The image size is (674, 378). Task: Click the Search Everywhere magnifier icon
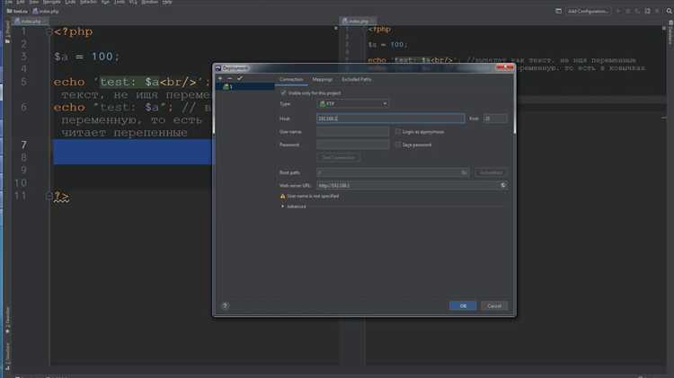point(669,11)
